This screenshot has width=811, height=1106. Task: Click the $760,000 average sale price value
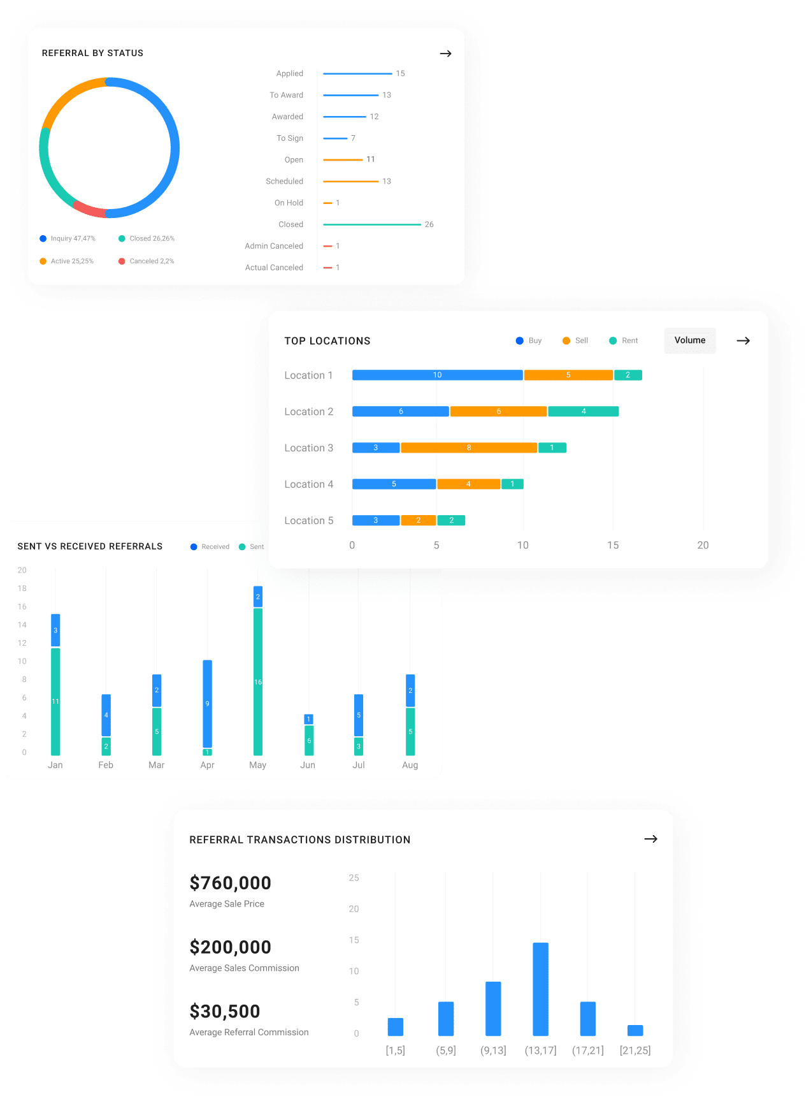pos(231,883)
